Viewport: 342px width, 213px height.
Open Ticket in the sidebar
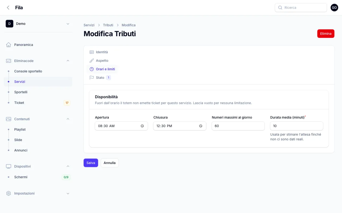(38, 103)
